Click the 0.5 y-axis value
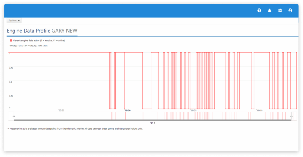The height and width of the screenshot is (157, 303). click(x=10, y=82)
